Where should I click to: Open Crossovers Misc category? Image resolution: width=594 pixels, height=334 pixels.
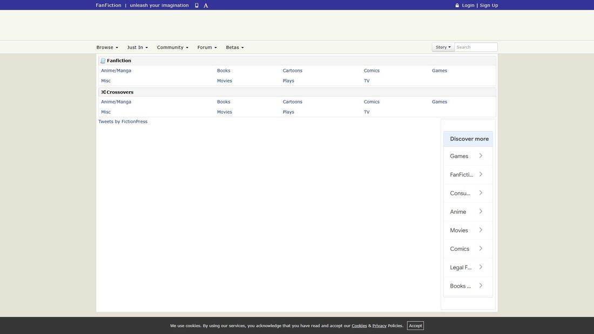pyautogui.click(x=106, y=112)
